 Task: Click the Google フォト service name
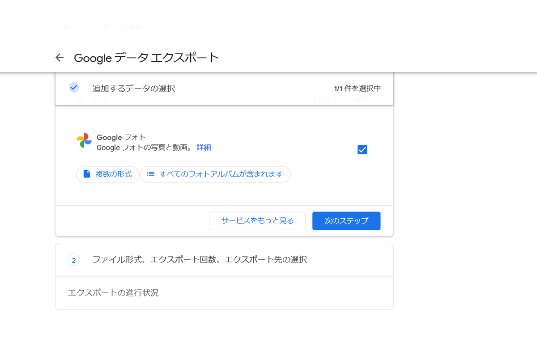[121, 137]
